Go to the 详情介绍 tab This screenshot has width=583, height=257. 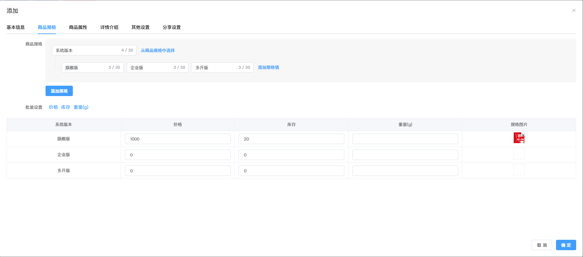109,27
